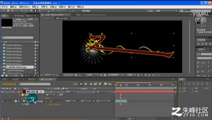
Task: Click the motion blur icon in timeline
Action: point(100,84)
